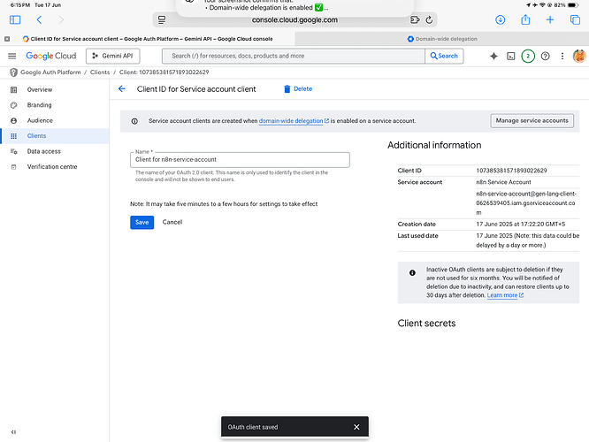Click the info icon in the banner

[x=134, y=121]
